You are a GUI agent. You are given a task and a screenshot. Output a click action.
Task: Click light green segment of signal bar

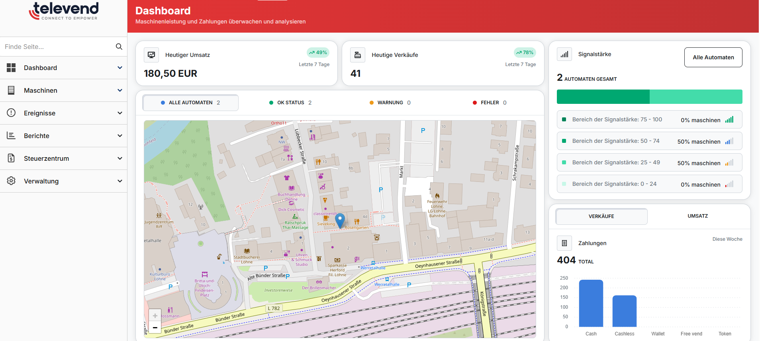696,97
